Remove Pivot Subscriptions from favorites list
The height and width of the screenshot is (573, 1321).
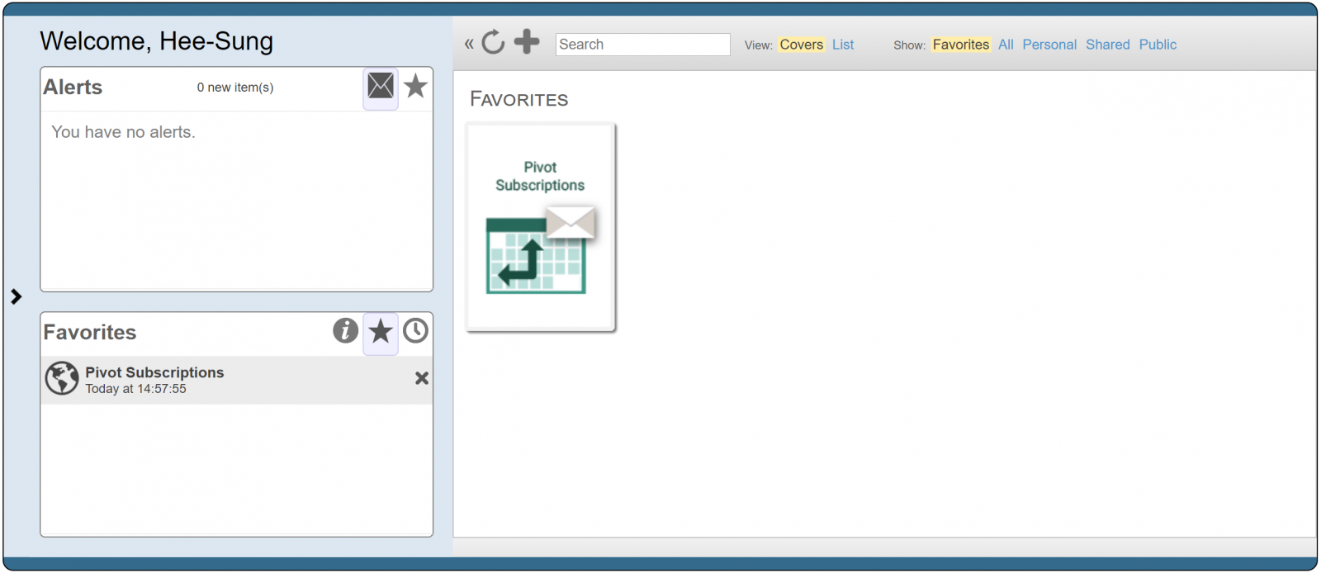point(422,378)
